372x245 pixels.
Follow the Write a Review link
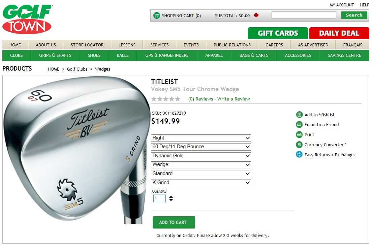click(234, 99)
